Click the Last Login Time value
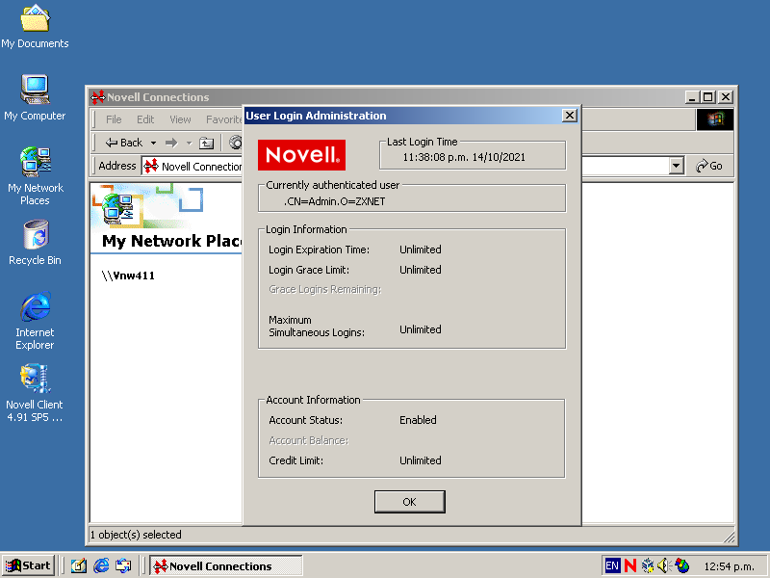The height and width of the screenshot is (578, 770). pyautogui.click(x=464, y=157)
